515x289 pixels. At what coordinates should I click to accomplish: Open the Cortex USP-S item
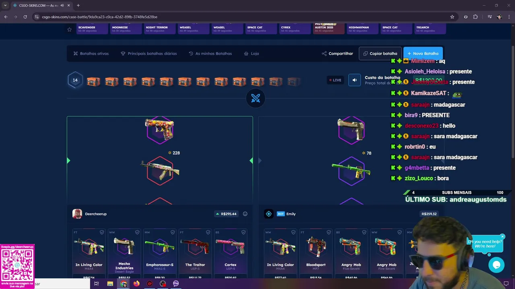click(x=231, y=254)
